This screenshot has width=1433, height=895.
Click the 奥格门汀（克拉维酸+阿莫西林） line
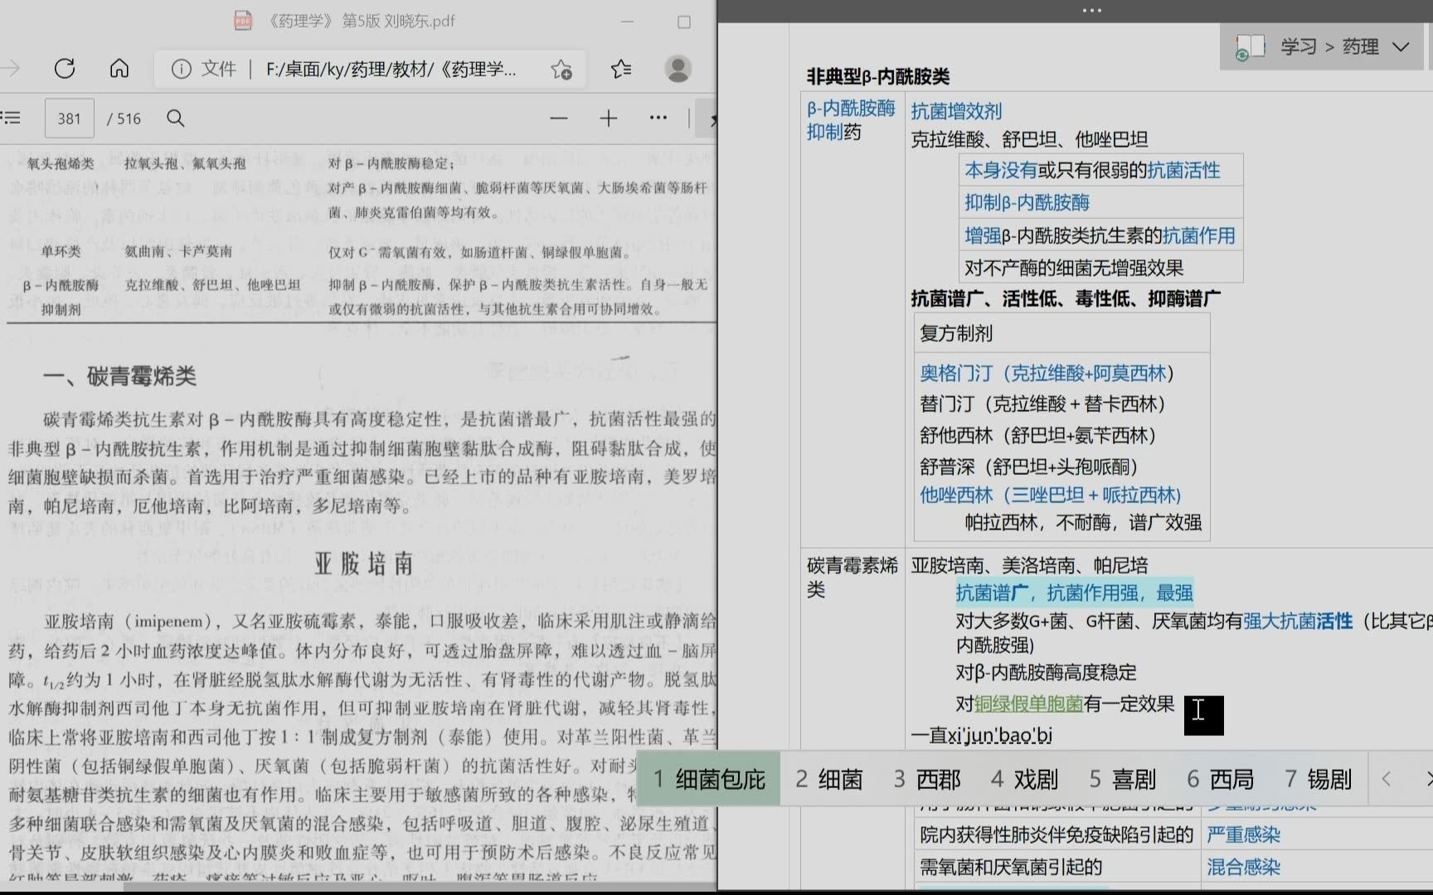tap(1047, 373)
